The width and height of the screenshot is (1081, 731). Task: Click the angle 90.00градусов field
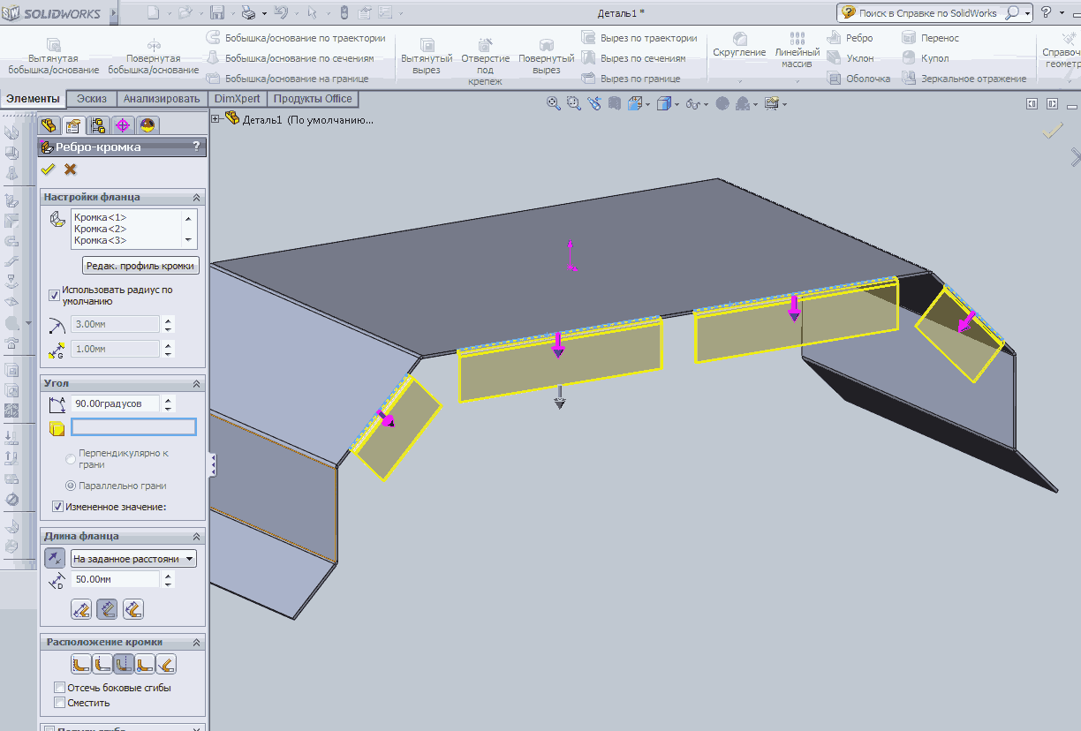pyautogui.click(x=116, y=403)
